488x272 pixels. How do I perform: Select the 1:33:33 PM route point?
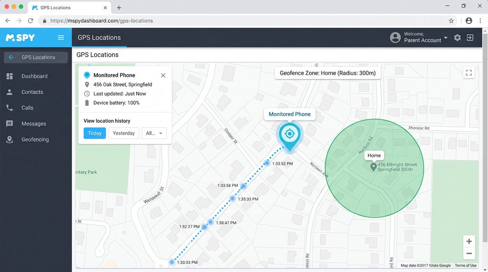click(x=172, y=262)
